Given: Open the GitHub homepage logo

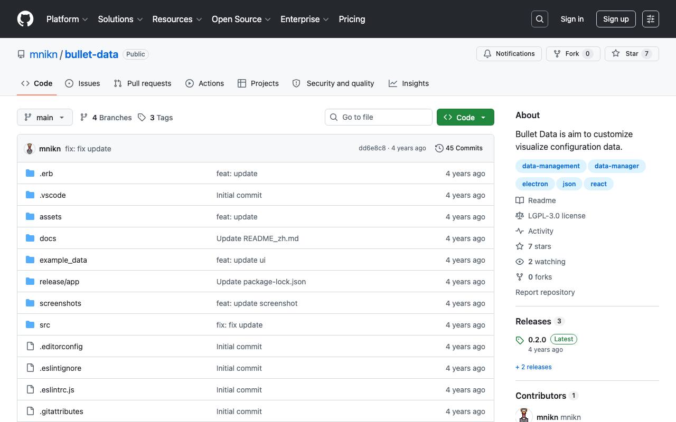Looking at the screenshot, I should [x=25, y=19].
